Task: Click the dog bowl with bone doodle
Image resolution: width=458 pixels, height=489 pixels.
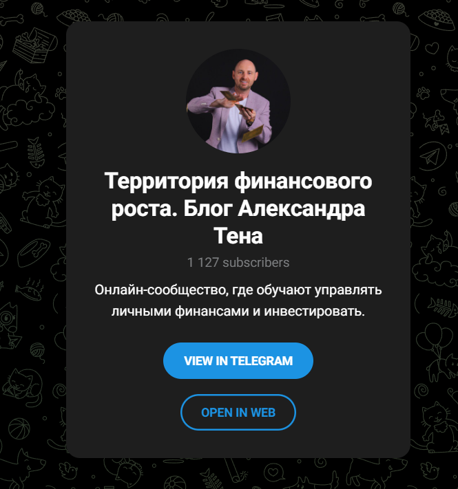Action: click(x=34, y=252)
